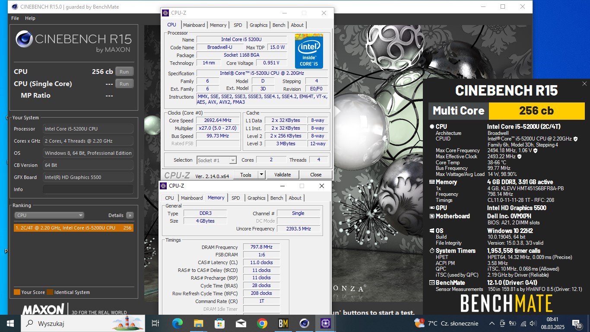Image resolution: width=590 pixels, height=332 pixels.
Task: Open the Socket #1 selection dropdown
Action: (217, 160)
